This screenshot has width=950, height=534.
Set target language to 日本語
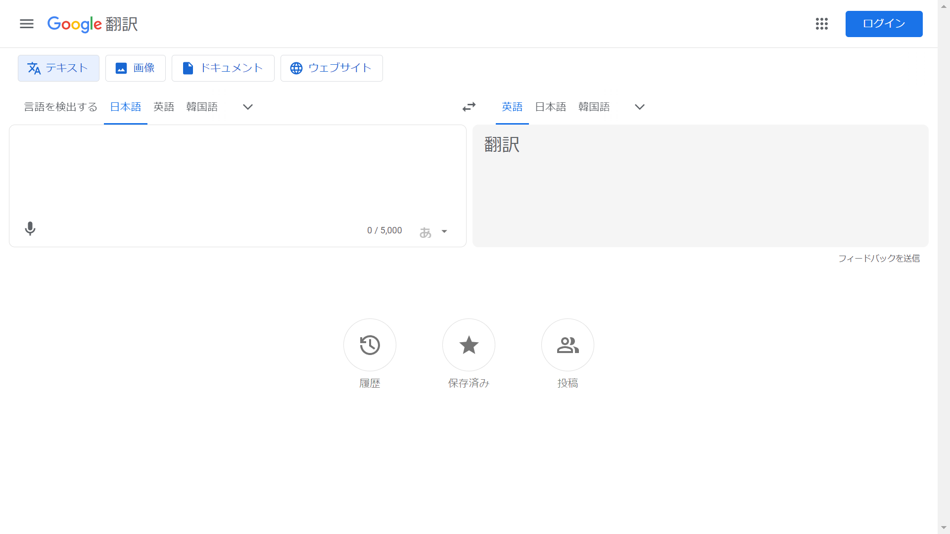pos(550,107)
